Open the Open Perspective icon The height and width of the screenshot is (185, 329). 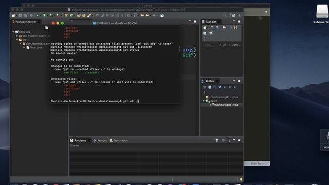tap(233, 15)
